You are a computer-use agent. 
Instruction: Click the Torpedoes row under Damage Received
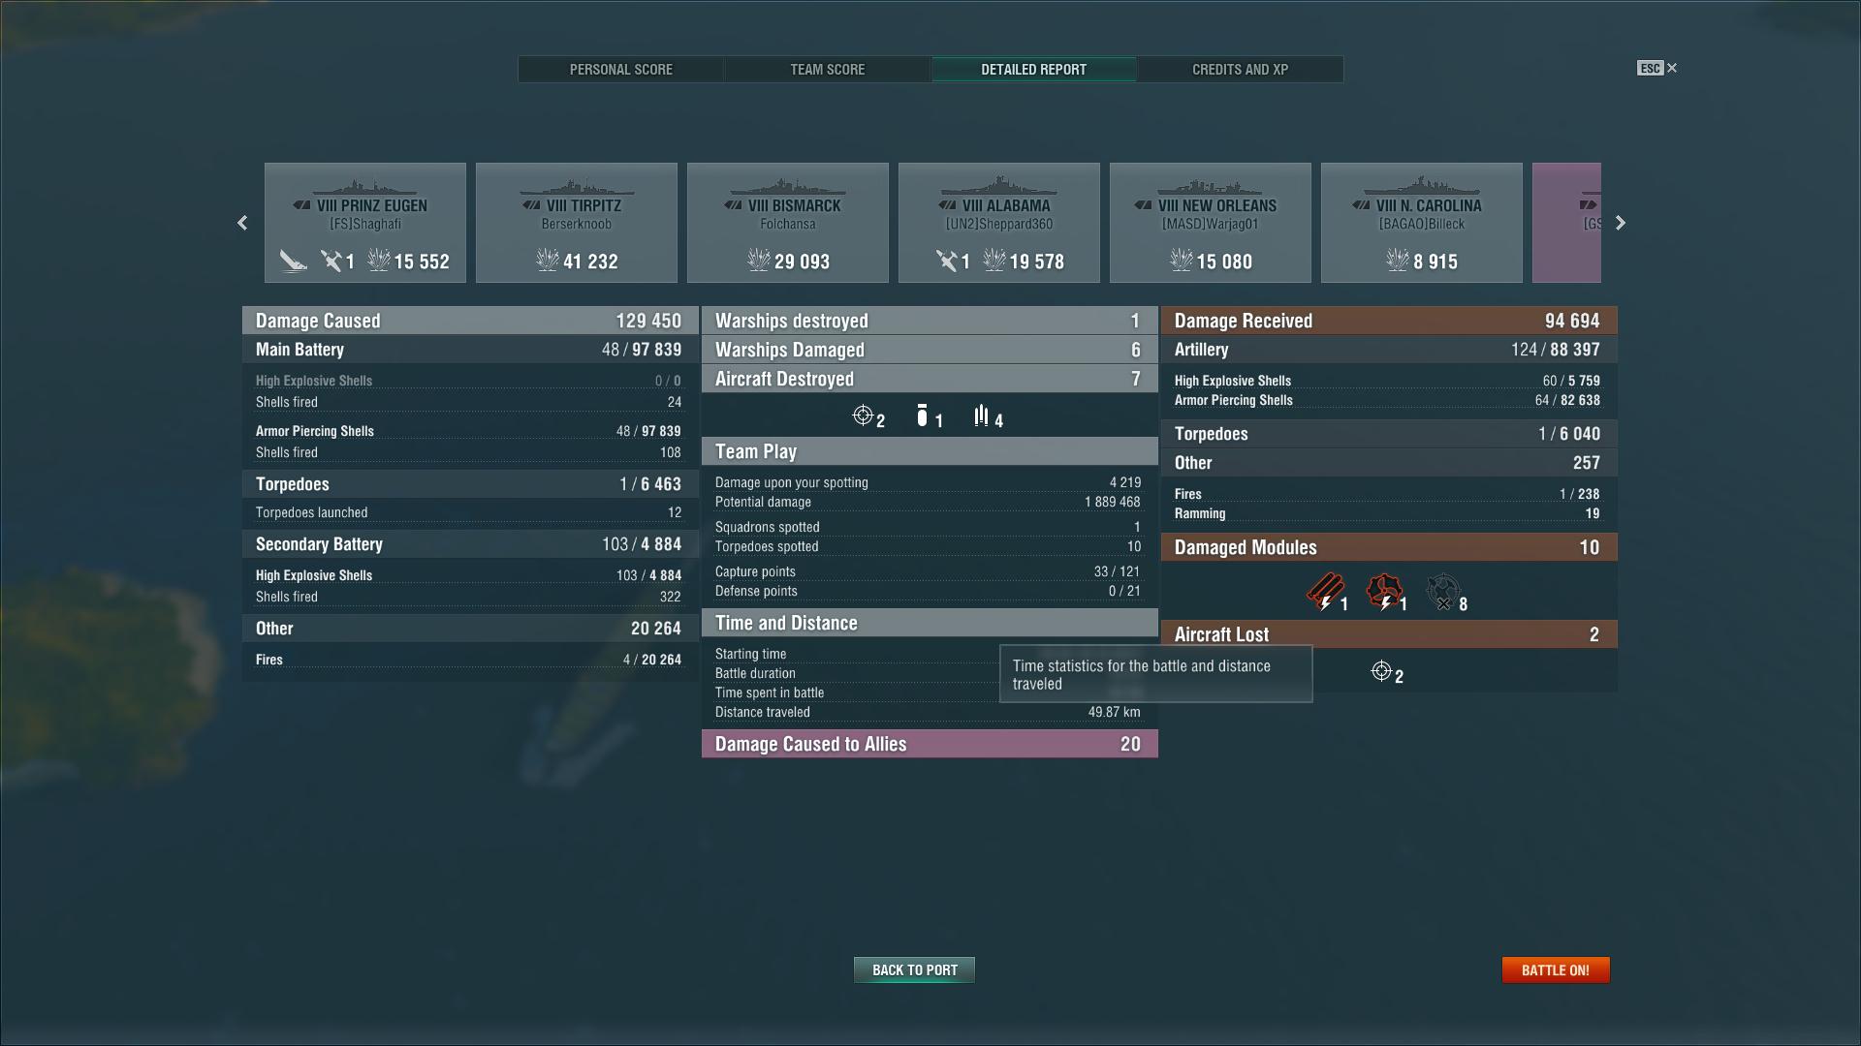pos(1389,434)
